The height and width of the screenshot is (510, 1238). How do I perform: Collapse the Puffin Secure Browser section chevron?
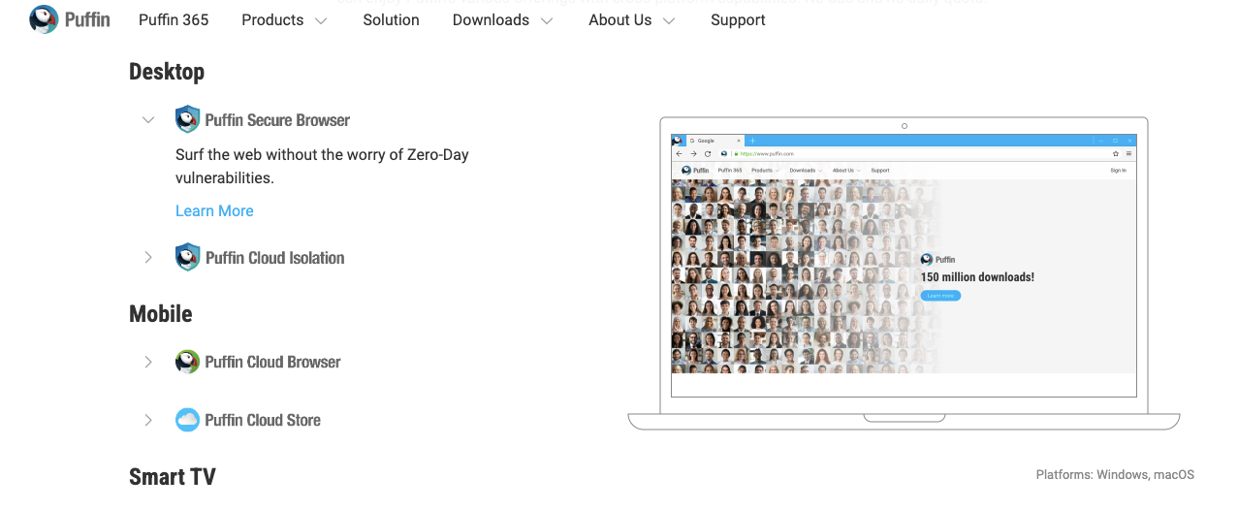pos(148,120)
